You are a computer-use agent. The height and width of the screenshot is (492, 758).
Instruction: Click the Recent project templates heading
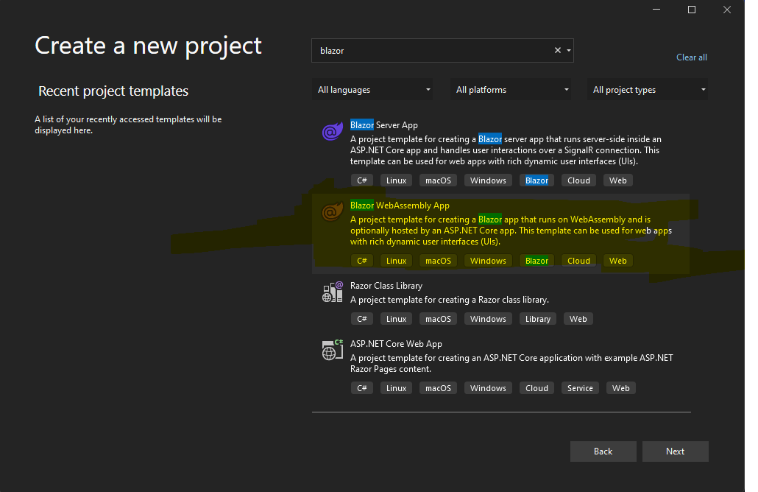pos(113,91)
